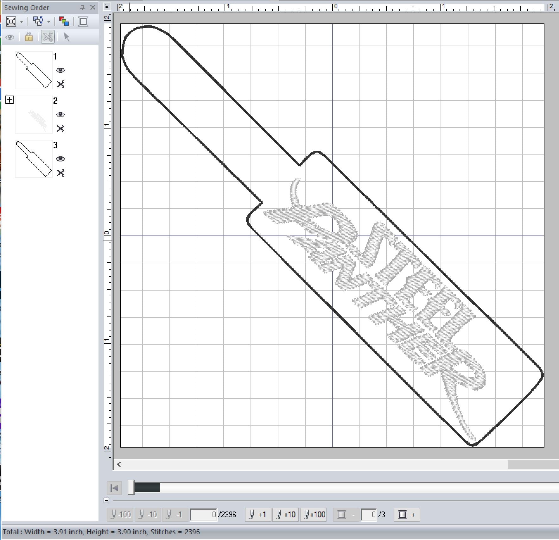Expand sewing order group 2 plus box
This screenshot has height=540, width=559.
(x=10, y=100)
